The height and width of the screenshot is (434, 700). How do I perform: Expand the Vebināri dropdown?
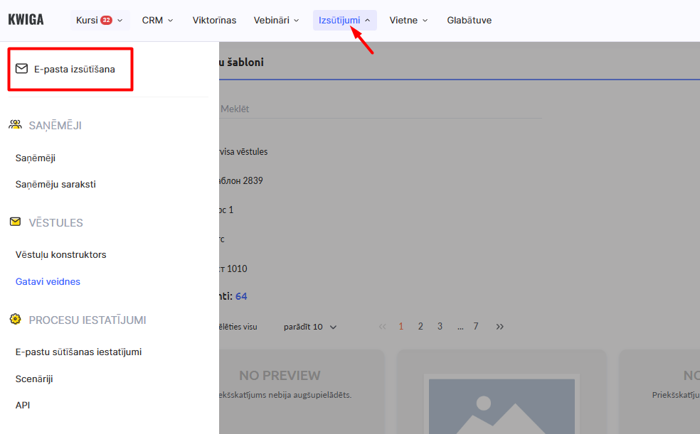pos(276,20)
